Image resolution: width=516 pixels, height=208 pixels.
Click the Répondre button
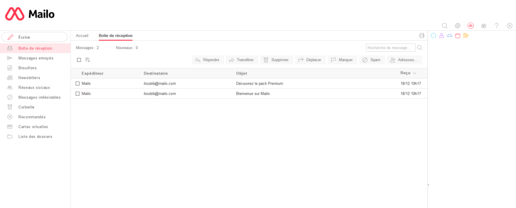point(208,60)
